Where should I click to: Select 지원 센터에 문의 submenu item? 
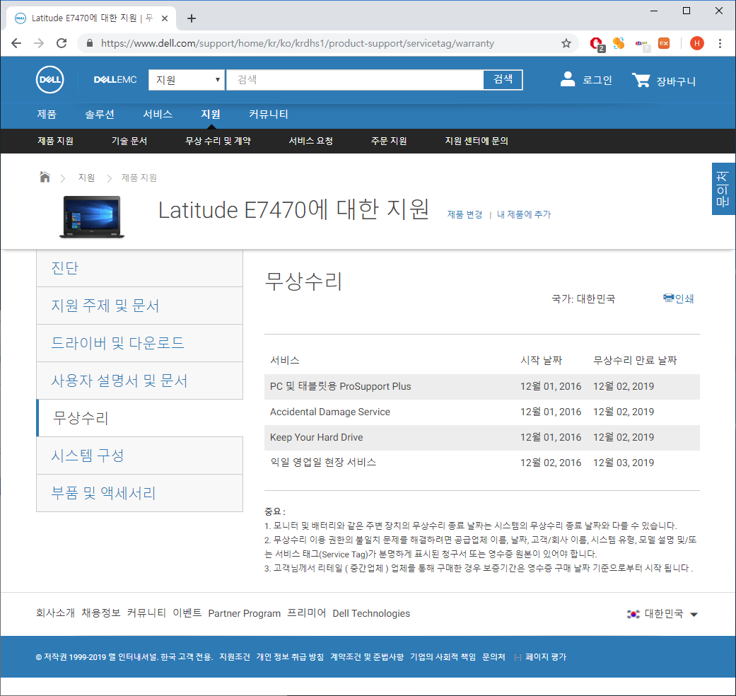click(x=477, y=141)
